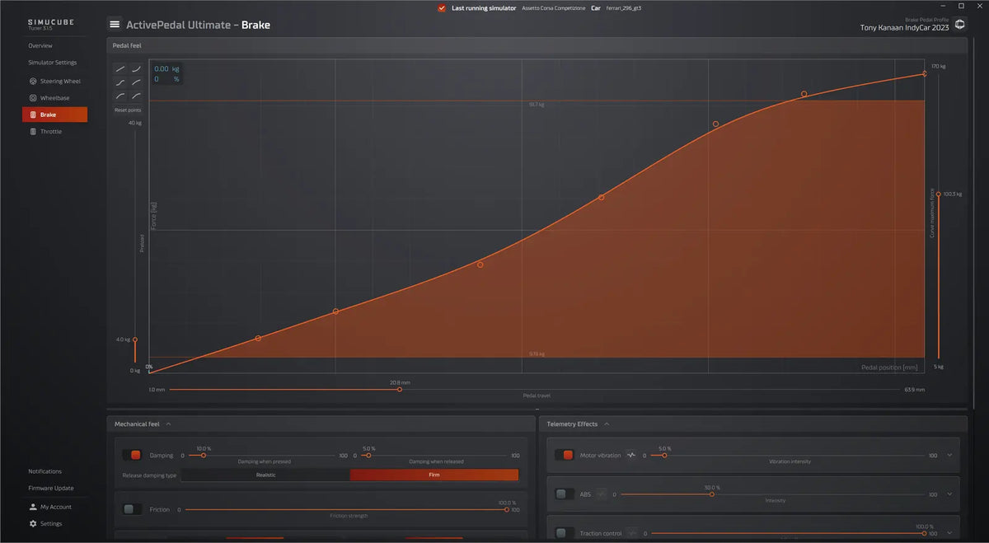
Task: Uncheck the Last running simulator checkbox
Action: pyautogui.click(x=442, y=8)
